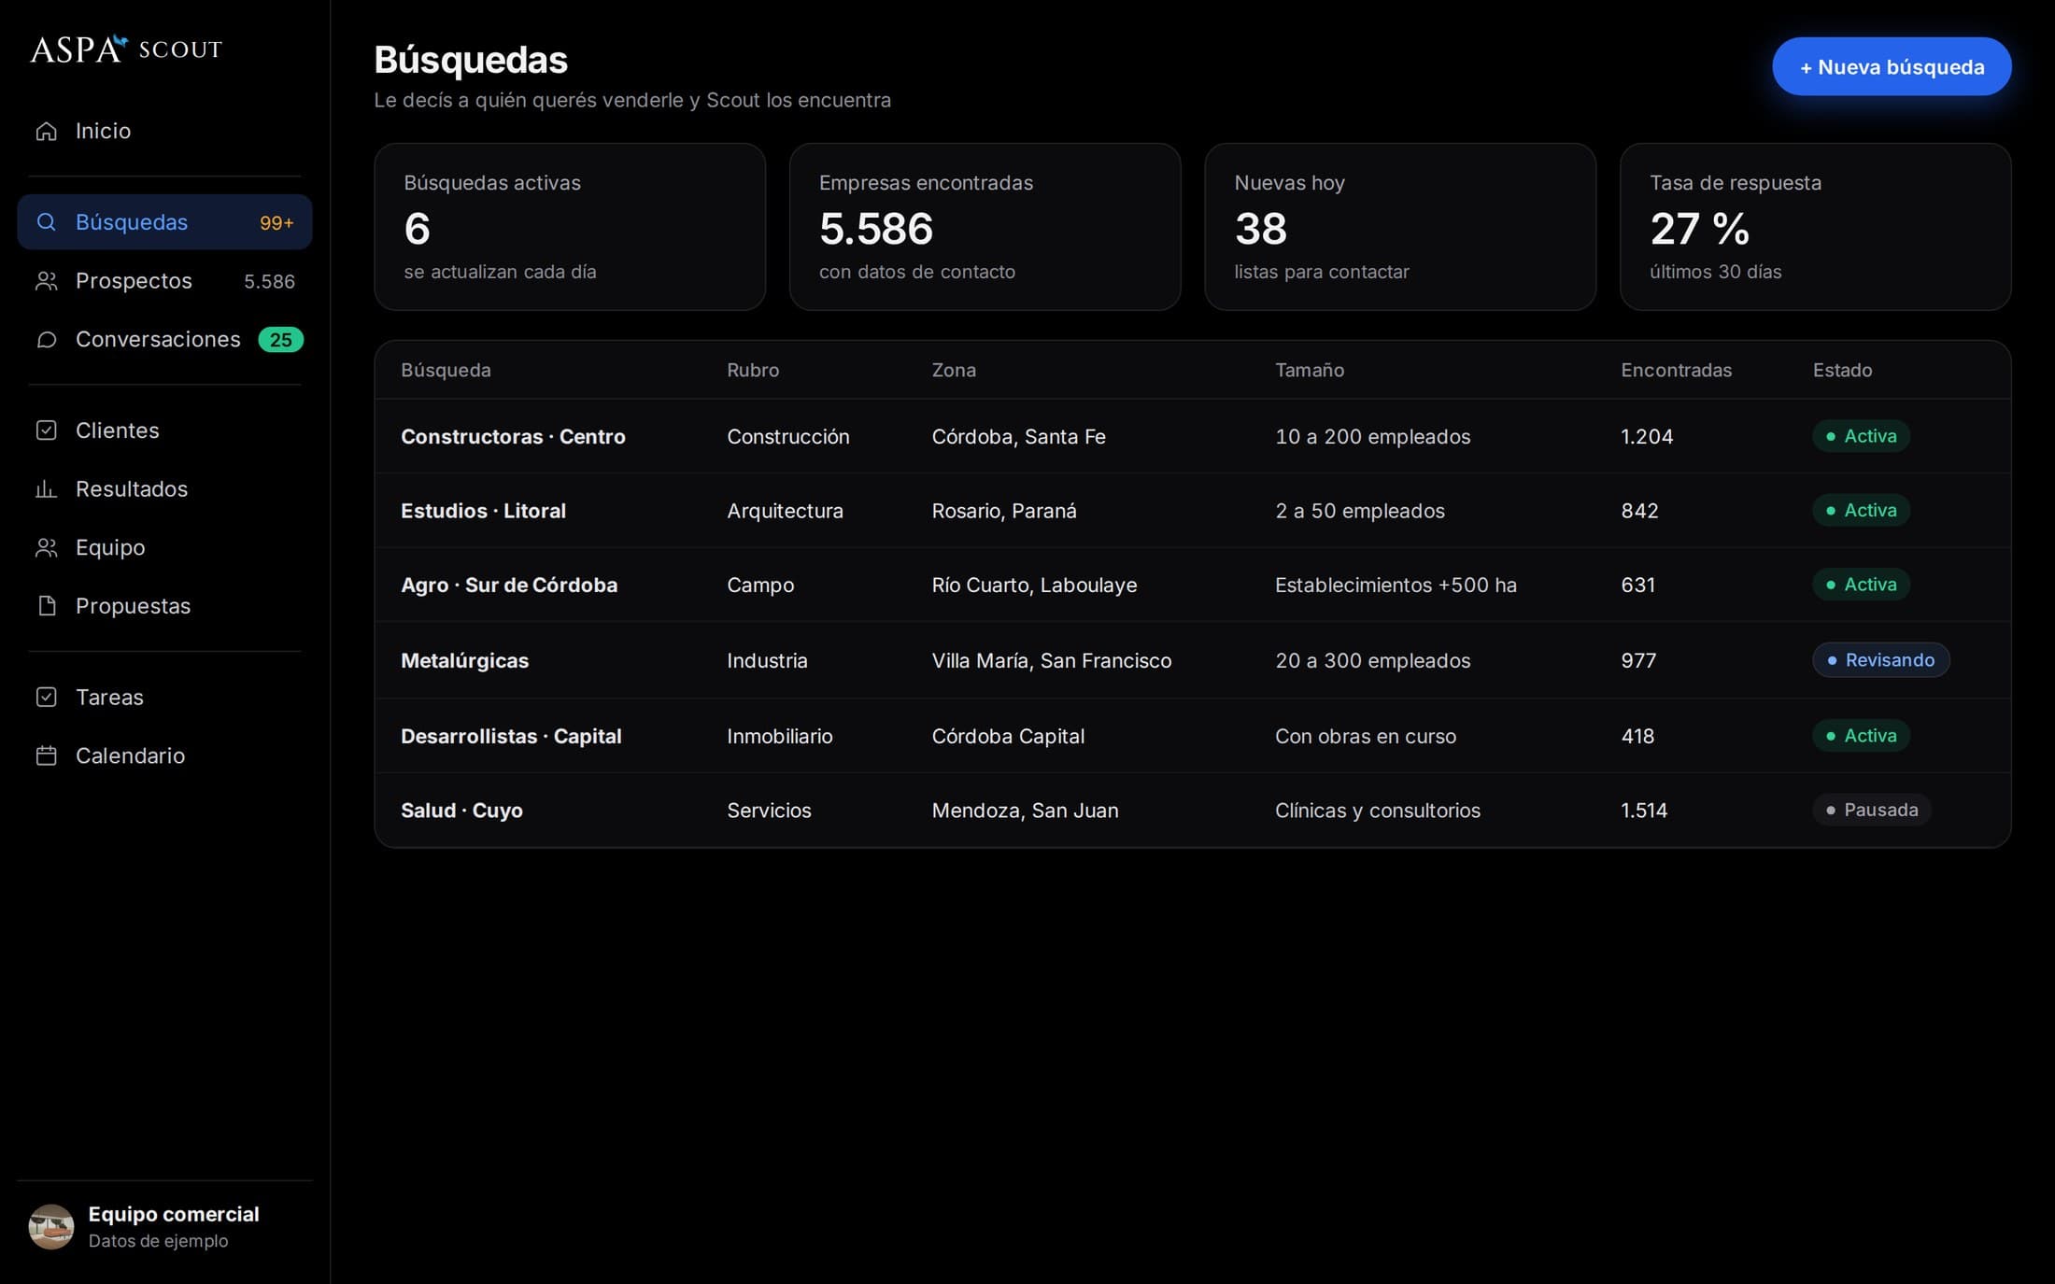Open Conversaciones in the sidebar

(164, 340)
